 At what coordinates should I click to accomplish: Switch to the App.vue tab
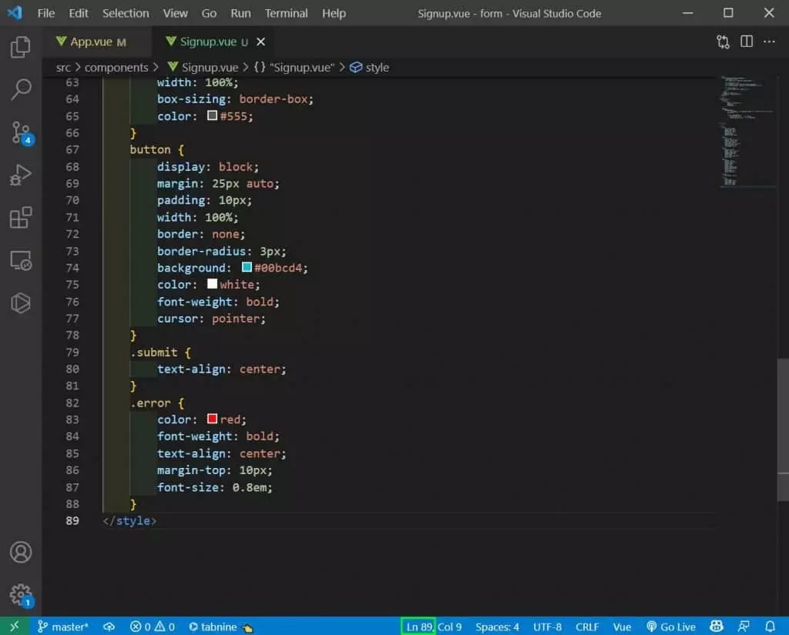coord(90,42)
